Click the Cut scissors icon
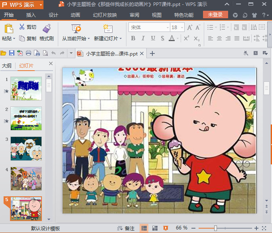Screen dimensions: 272x233 coord(22,27)
